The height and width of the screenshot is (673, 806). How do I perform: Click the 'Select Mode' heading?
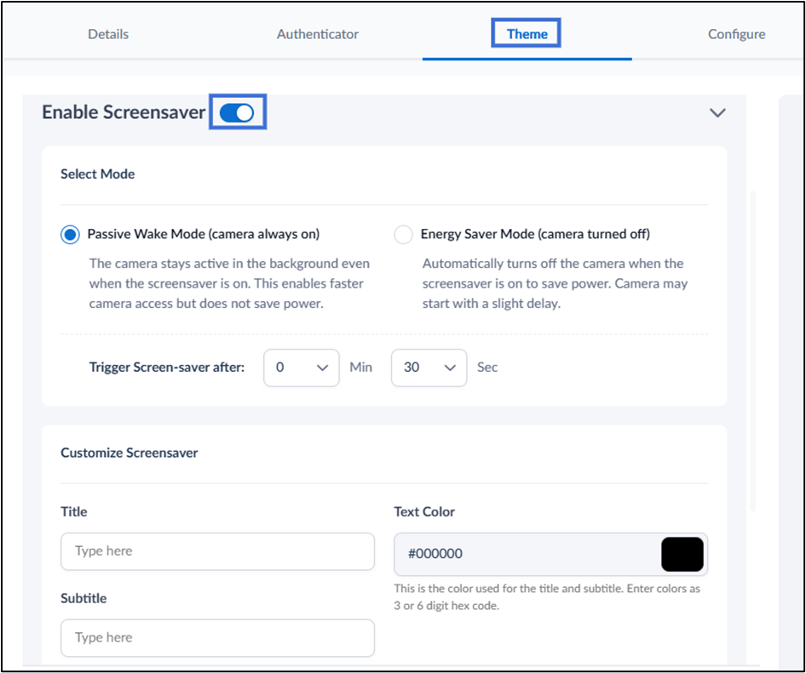(x=98, y=174)
